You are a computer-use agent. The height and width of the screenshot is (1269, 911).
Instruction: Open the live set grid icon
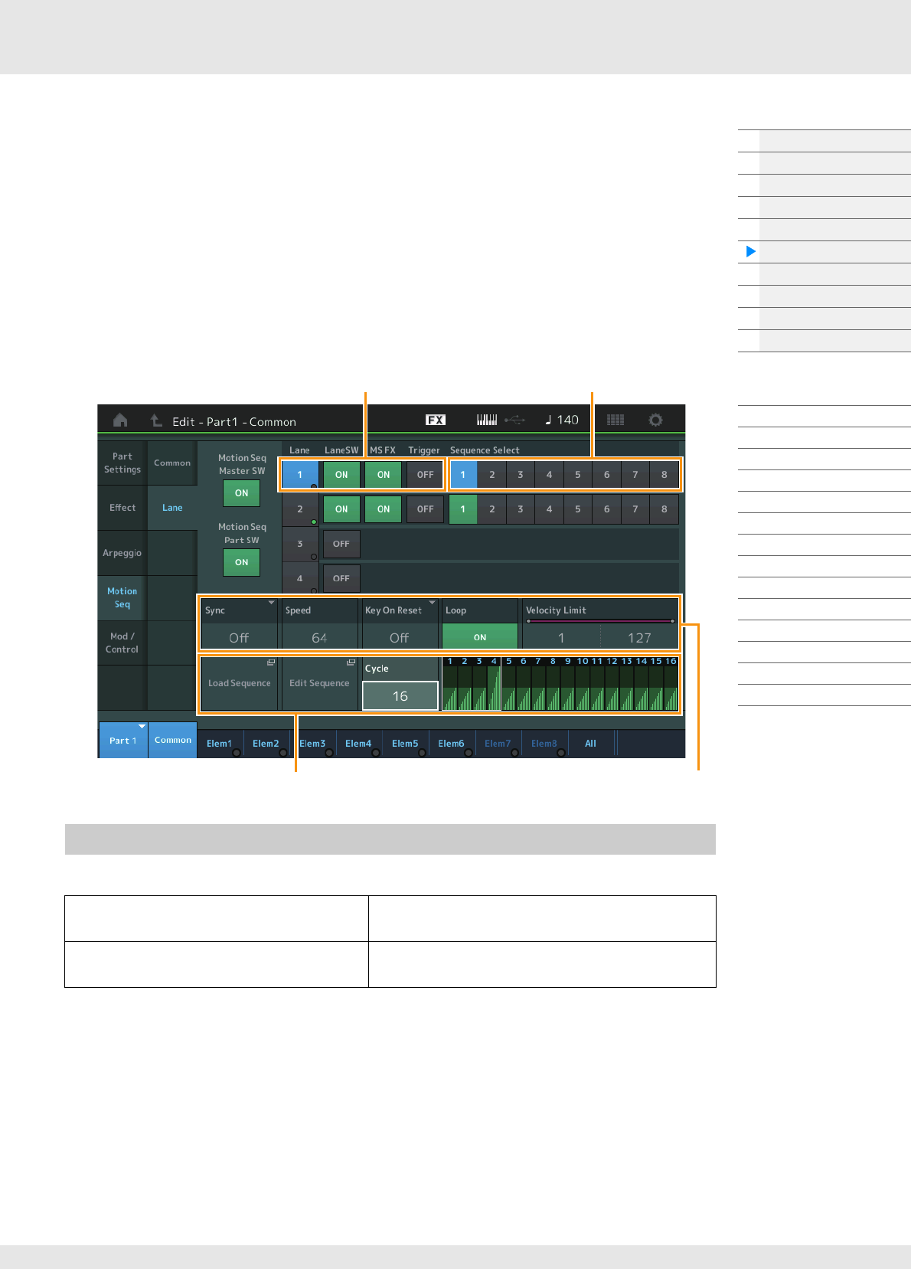pyautogui.click(x=615, y=420)
